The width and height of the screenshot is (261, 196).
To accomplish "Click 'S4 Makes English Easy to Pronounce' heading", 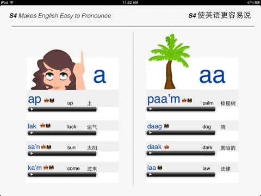I will (x=60, y=16).
